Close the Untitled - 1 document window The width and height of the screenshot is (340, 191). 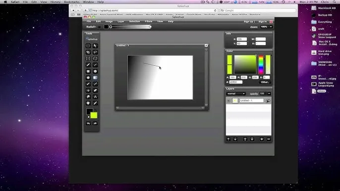pyautogui.click(x=206, y=46)
